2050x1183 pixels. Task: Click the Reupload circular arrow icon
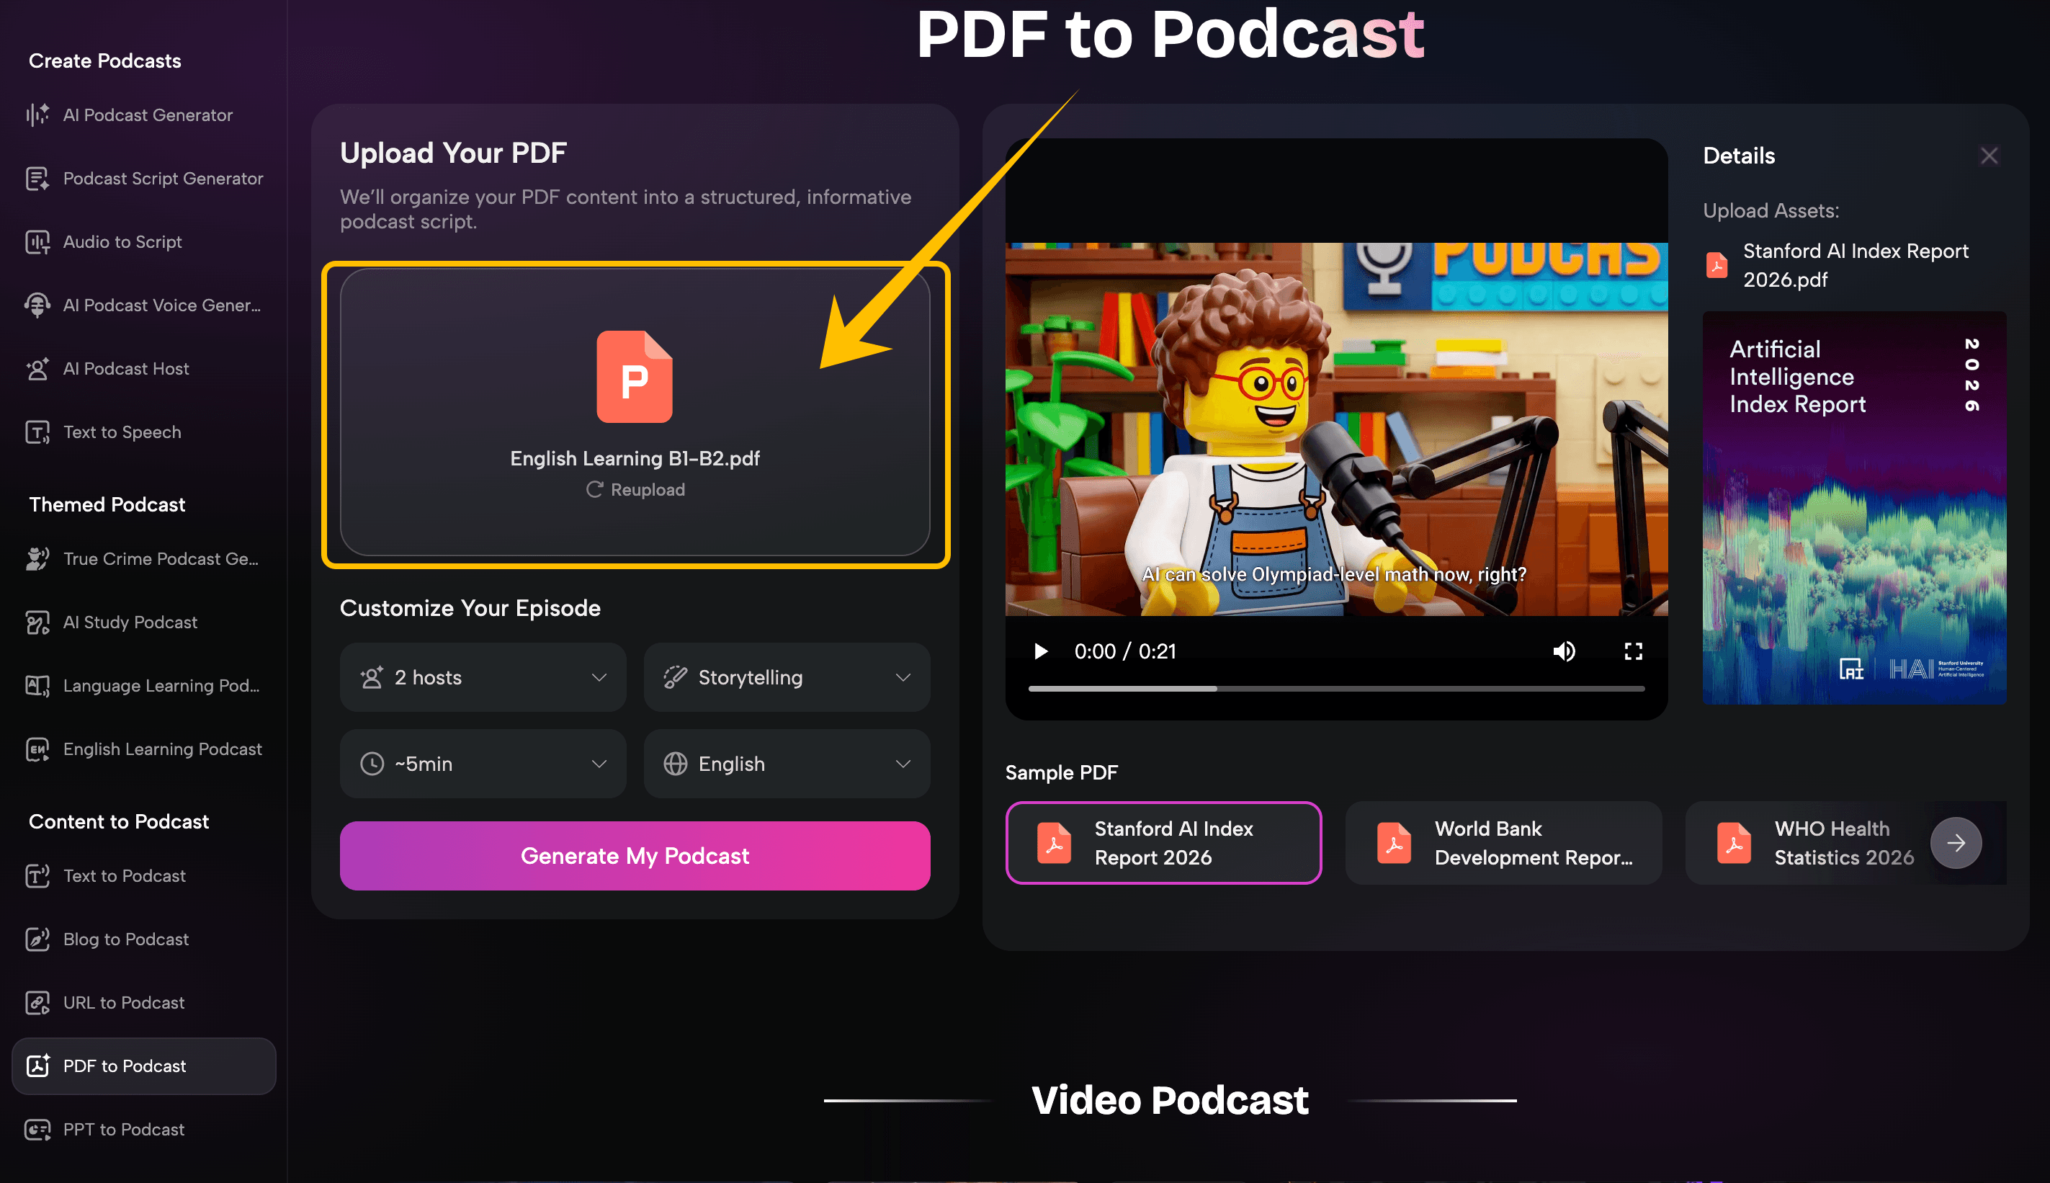pyautogui.click(x=594, y=489)
